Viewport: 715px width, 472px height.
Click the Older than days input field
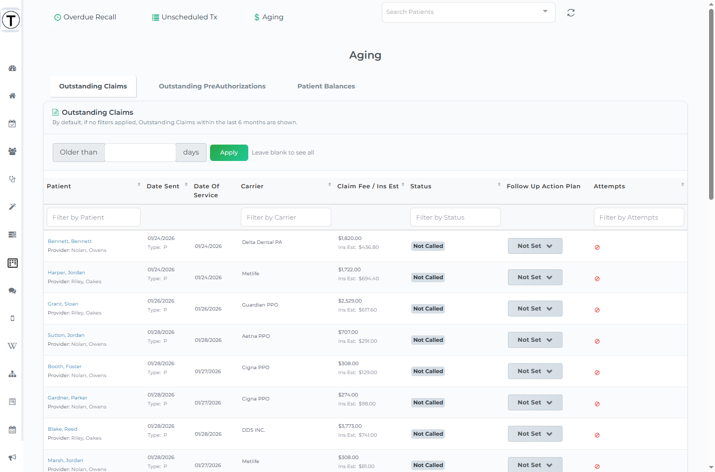tap(140, 153)
